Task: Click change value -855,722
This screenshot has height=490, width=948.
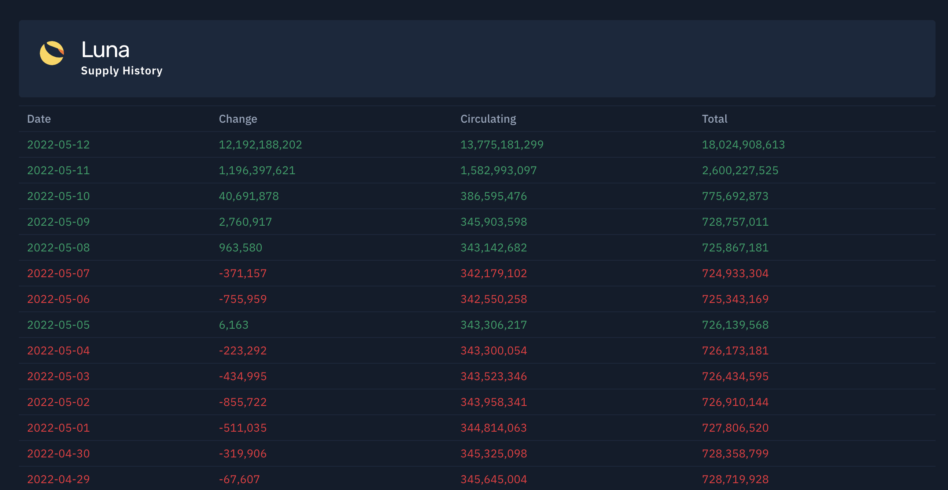Action: point(243,402)
